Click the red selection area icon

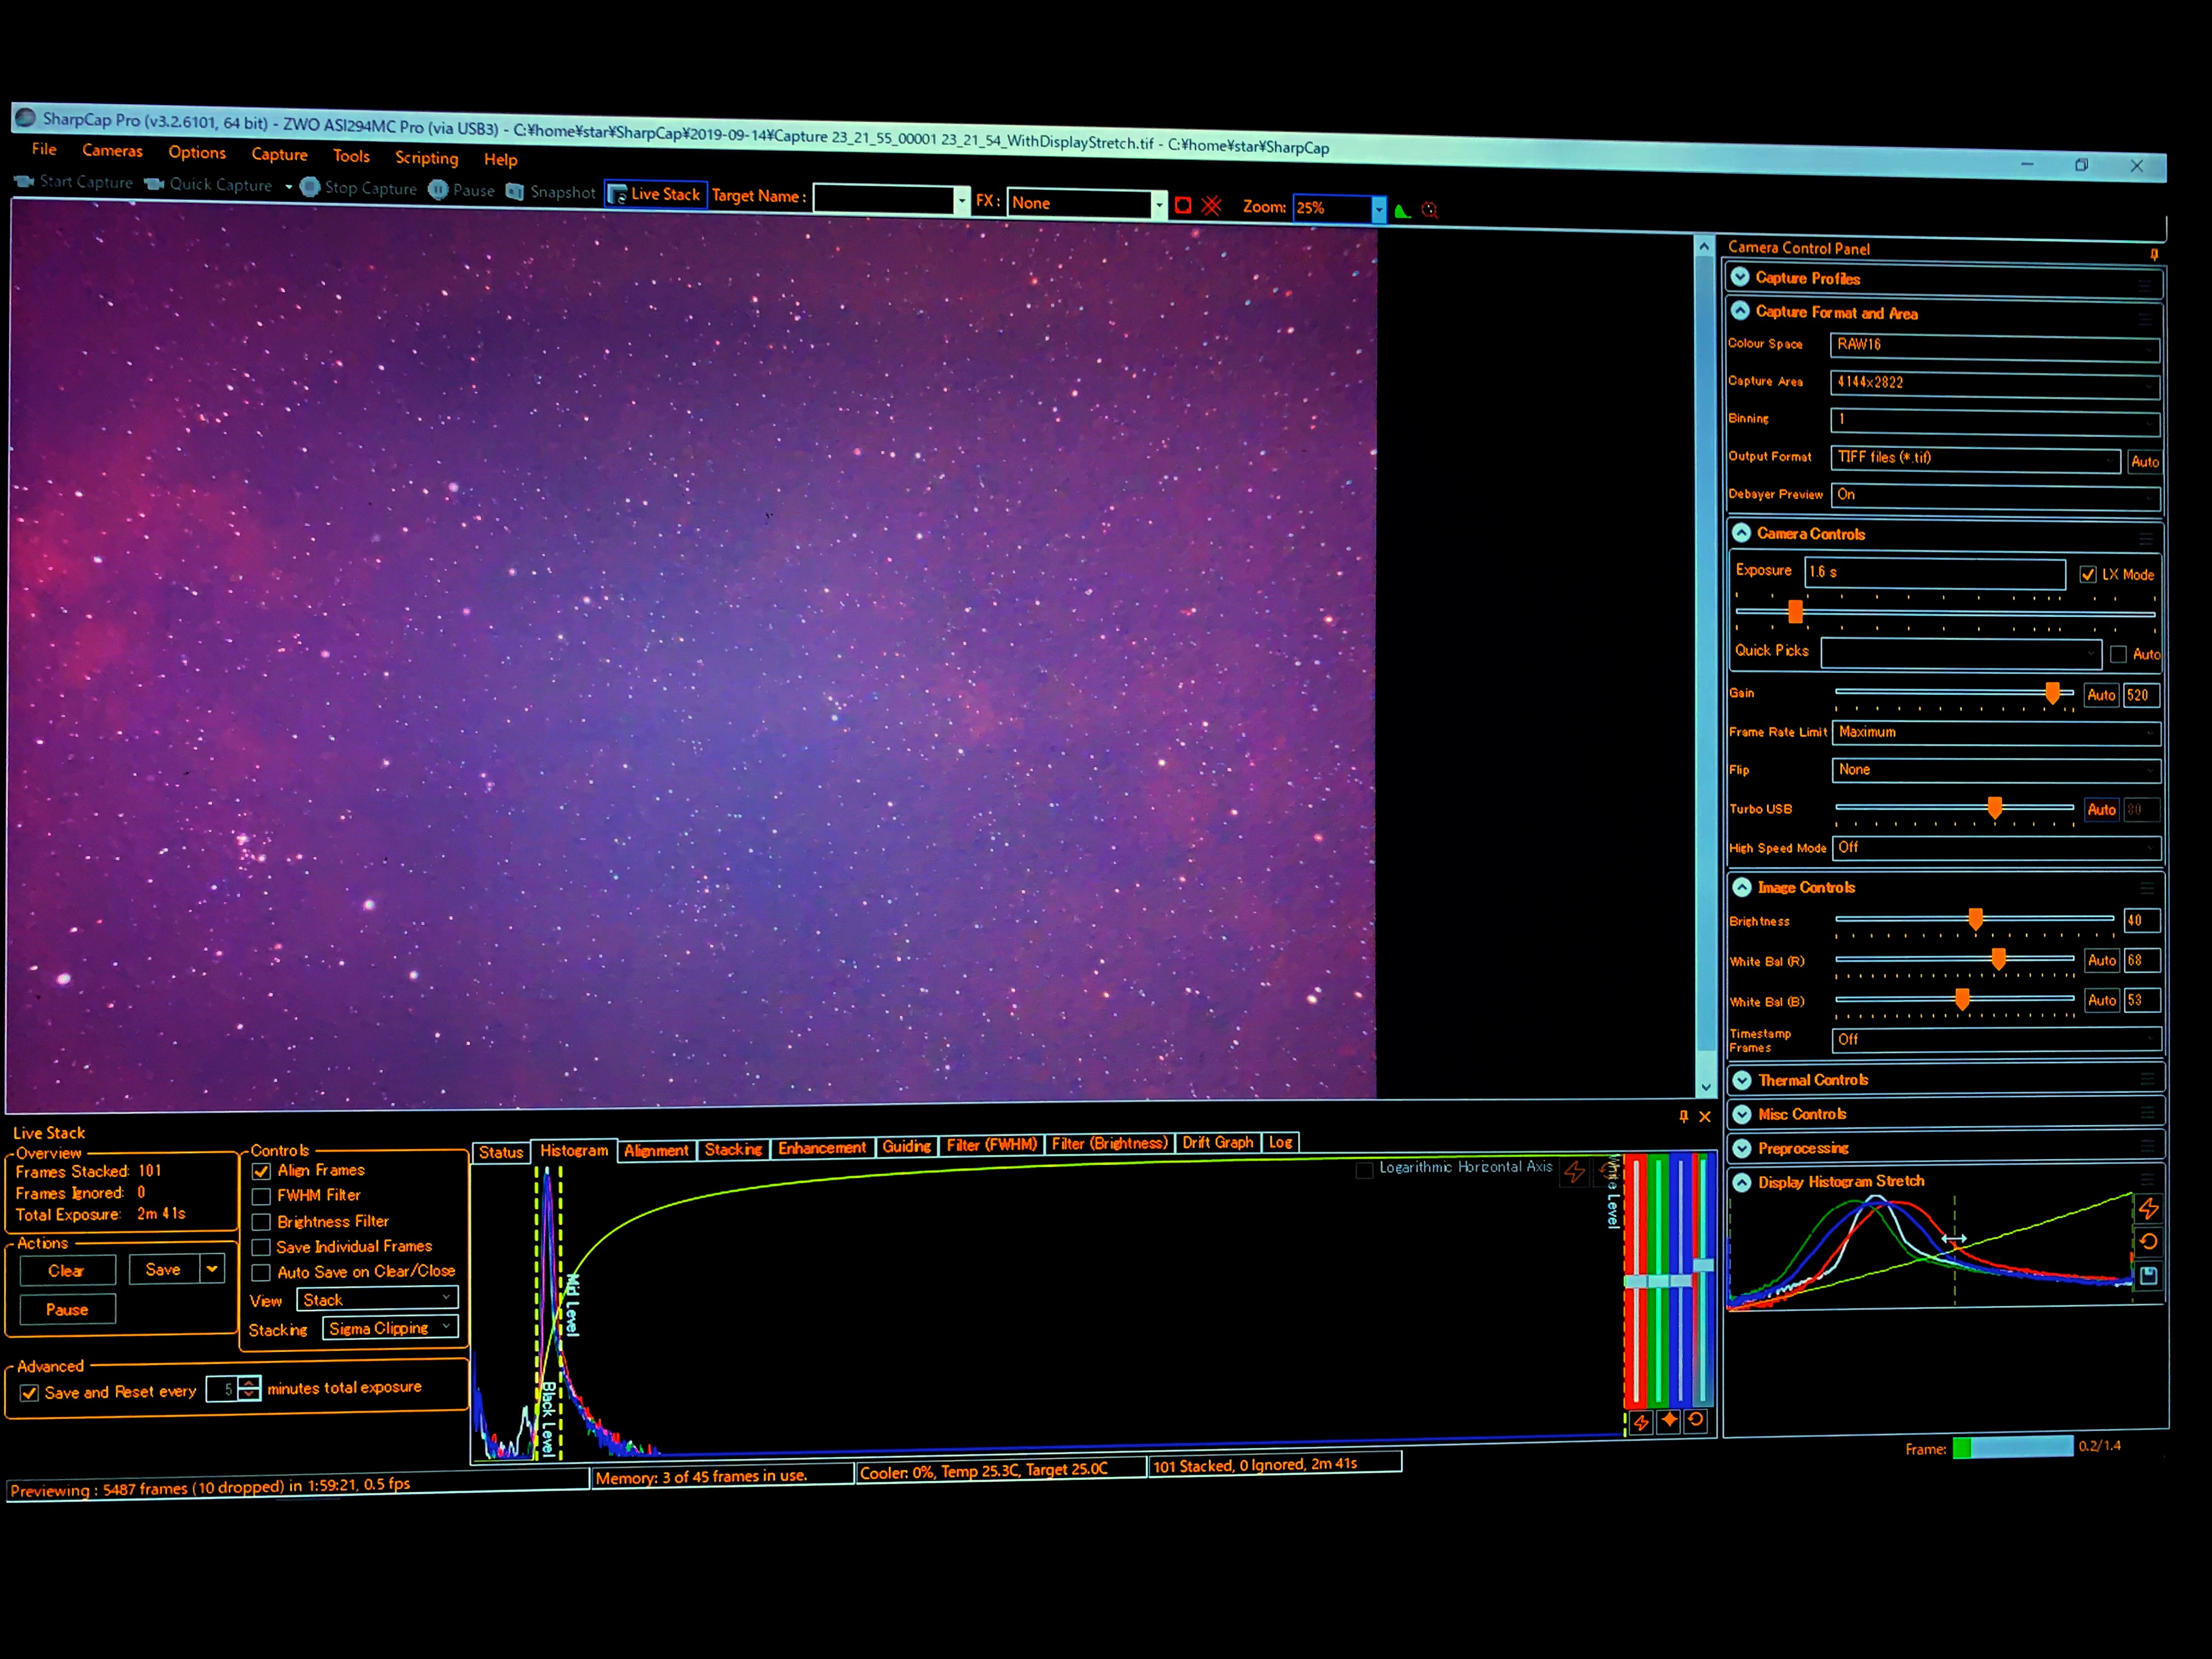[x=1183, y=206]
